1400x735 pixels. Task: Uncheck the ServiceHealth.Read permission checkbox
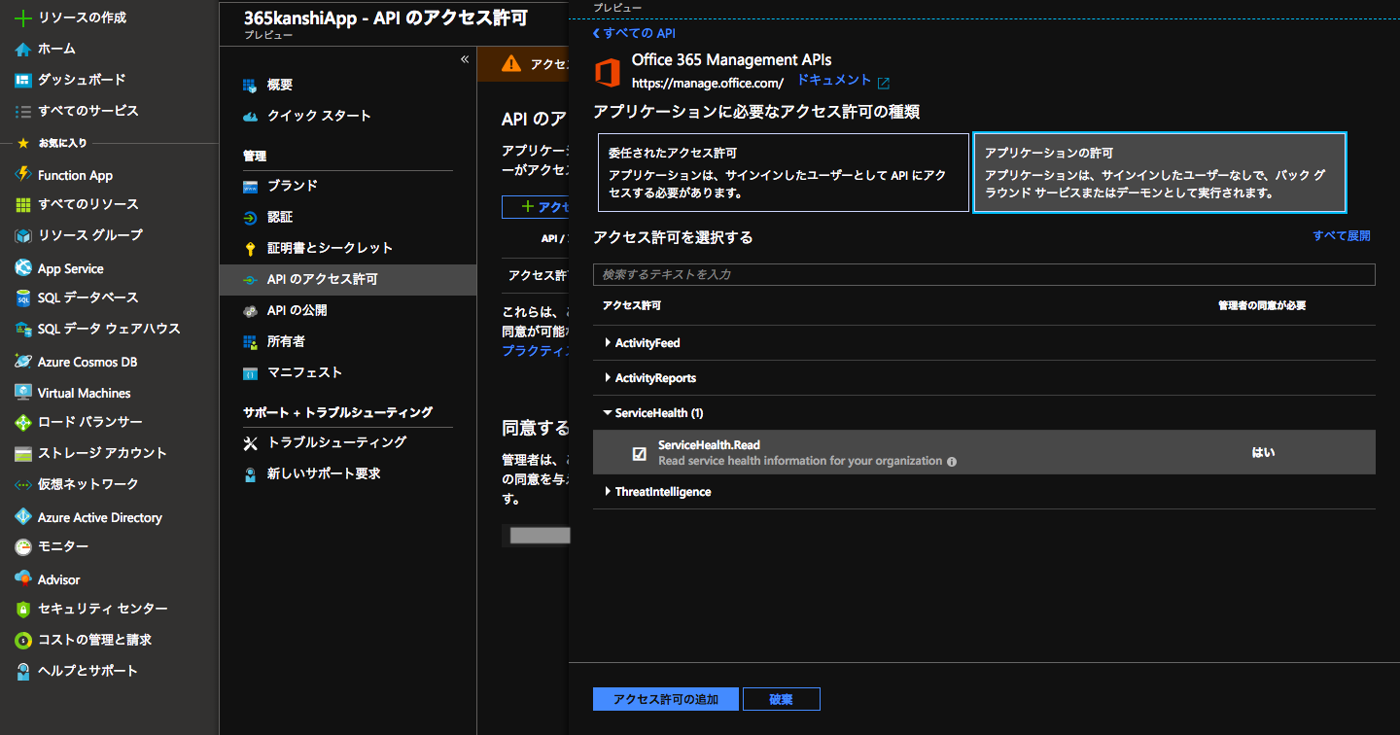tap(639, 453)
